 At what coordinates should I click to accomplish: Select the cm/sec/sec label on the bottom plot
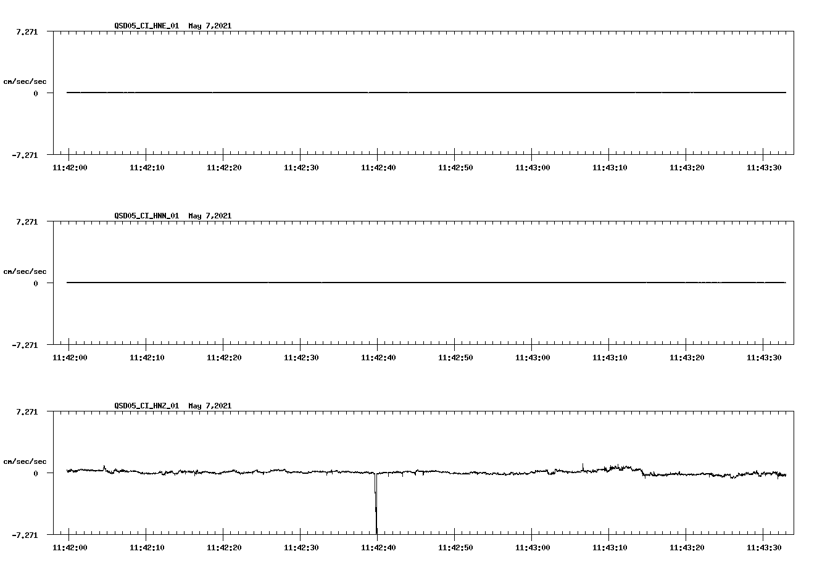(26, 460)
